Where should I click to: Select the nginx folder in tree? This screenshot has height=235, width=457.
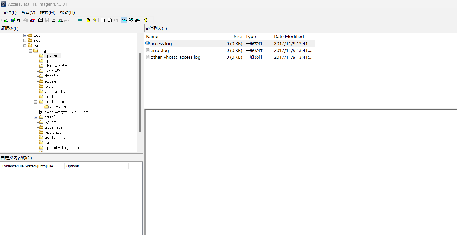[50, 122]
